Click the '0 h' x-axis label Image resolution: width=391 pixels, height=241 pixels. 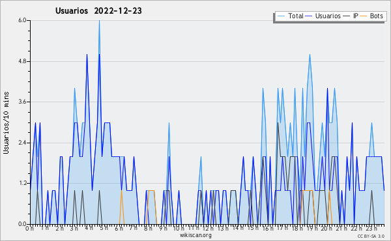(x=30, y=228)
